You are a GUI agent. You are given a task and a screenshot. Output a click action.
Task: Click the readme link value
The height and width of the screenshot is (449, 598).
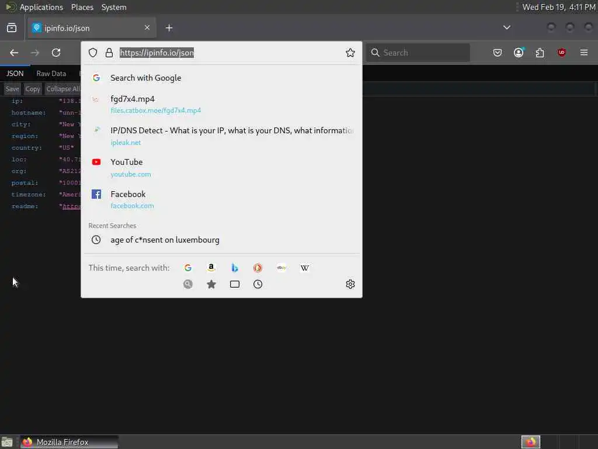tap(72, 206)
